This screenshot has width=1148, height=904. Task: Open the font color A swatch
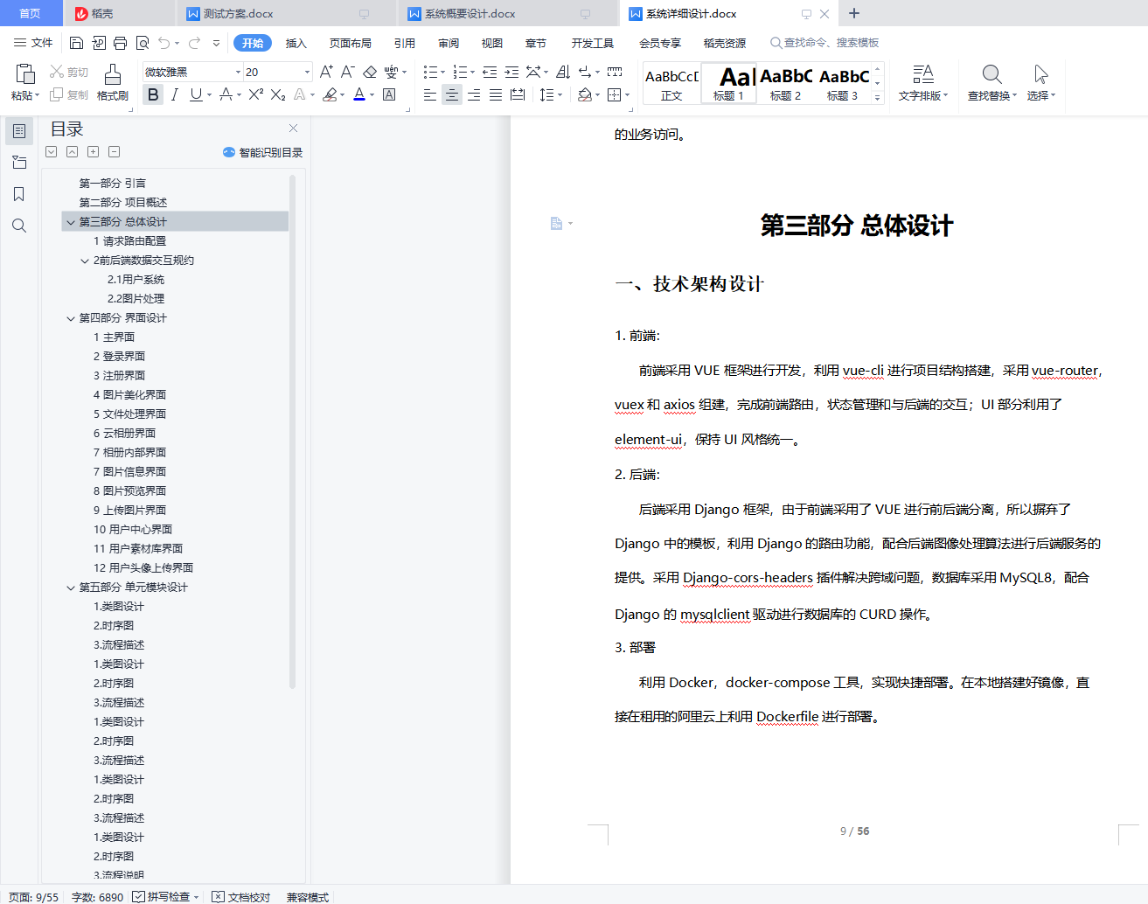coord(358,94)
